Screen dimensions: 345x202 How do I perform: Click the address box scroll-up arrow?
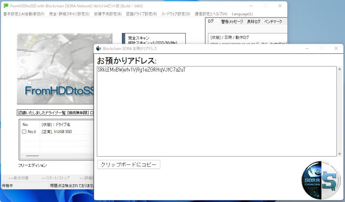click(340, 69)
